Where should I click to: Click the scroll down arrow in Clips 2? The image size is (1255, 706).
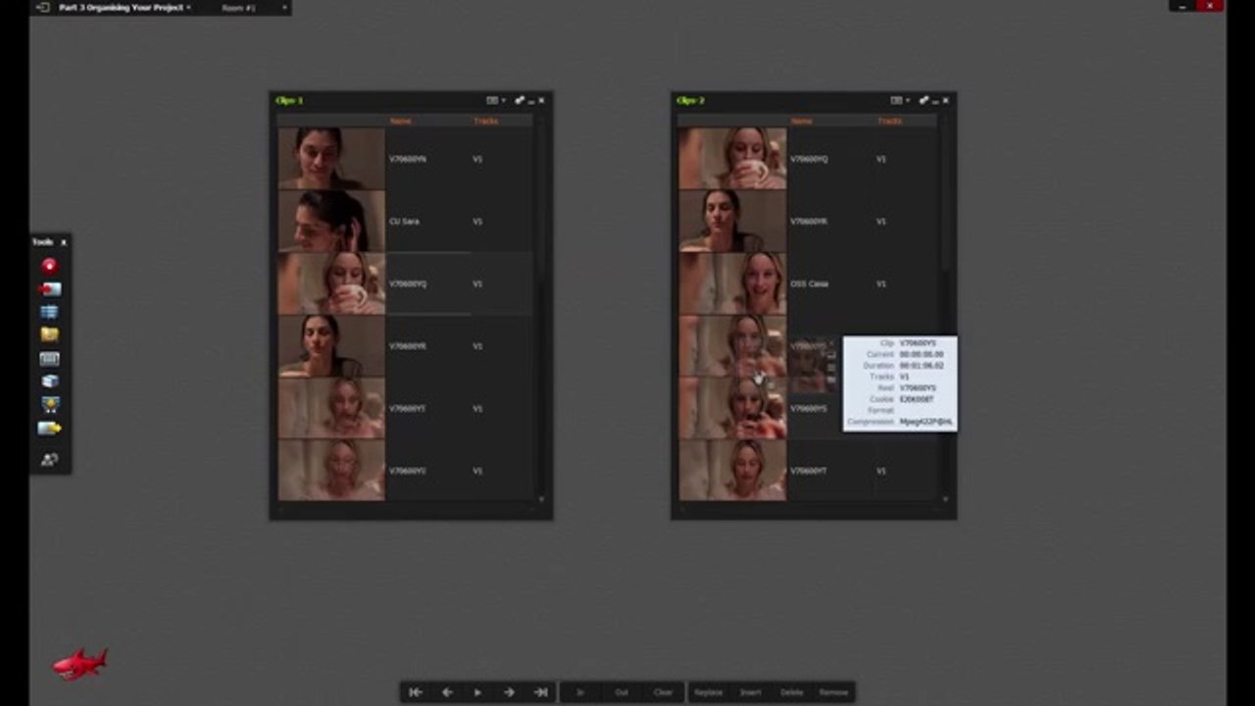coord(945,499)
